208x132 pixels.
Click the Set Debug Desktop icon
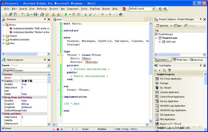[165, 9]
